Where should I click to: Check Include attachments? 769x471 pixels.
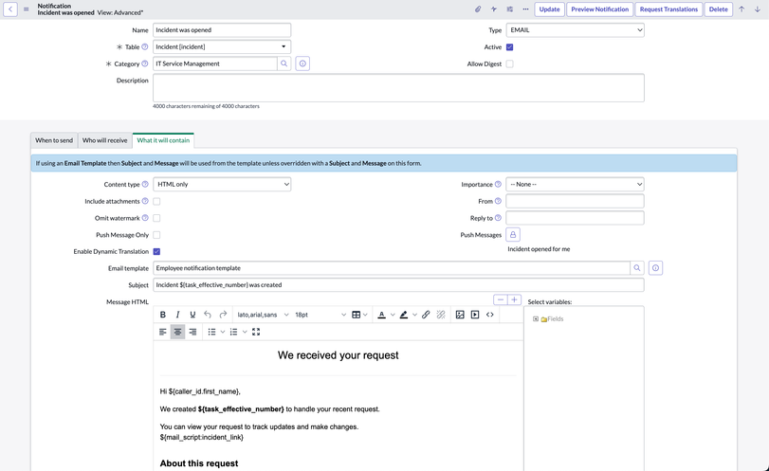[156, 202]
